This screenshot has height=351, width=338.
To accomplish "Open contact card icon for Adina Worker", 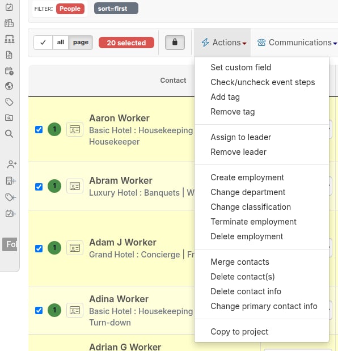I will coord(75,310).
